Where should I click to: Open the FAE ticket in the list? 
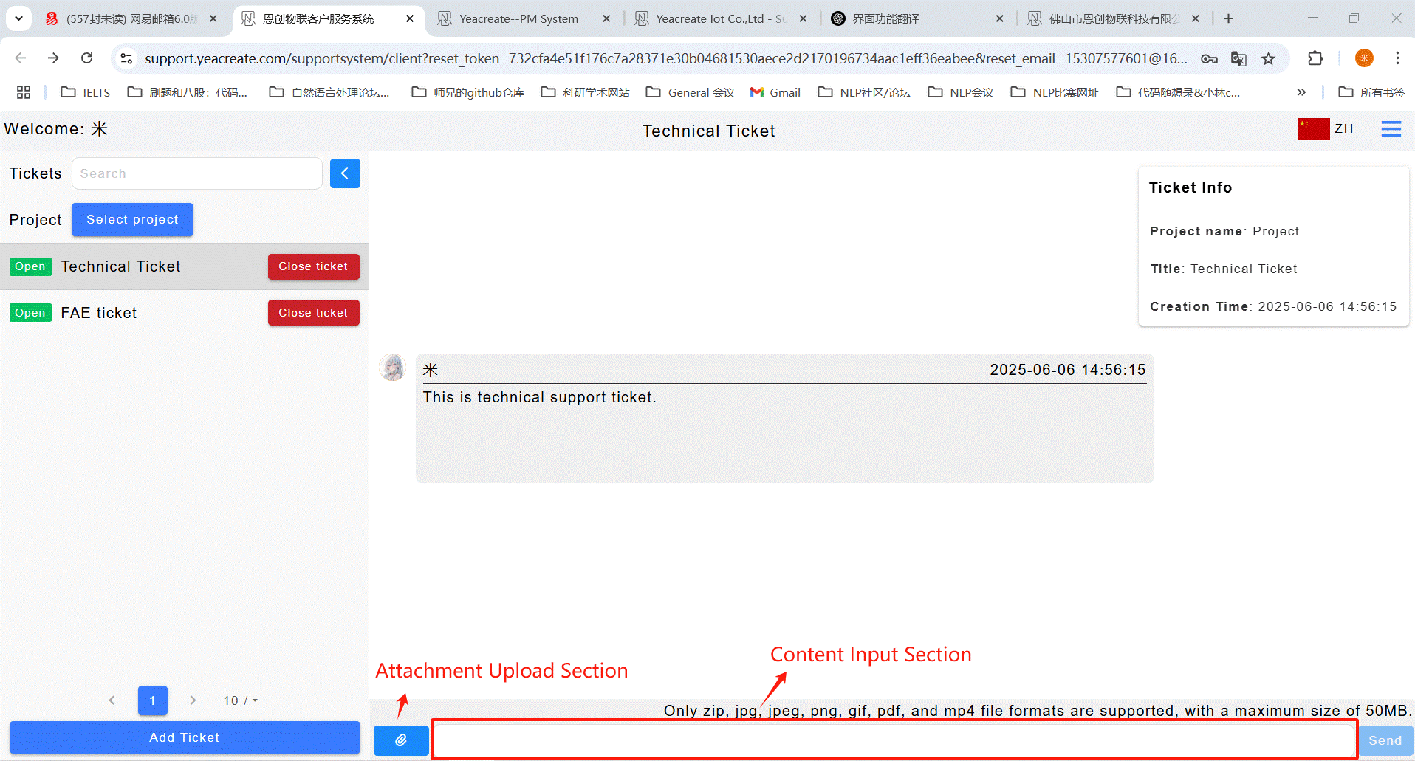tap(99, 313)
